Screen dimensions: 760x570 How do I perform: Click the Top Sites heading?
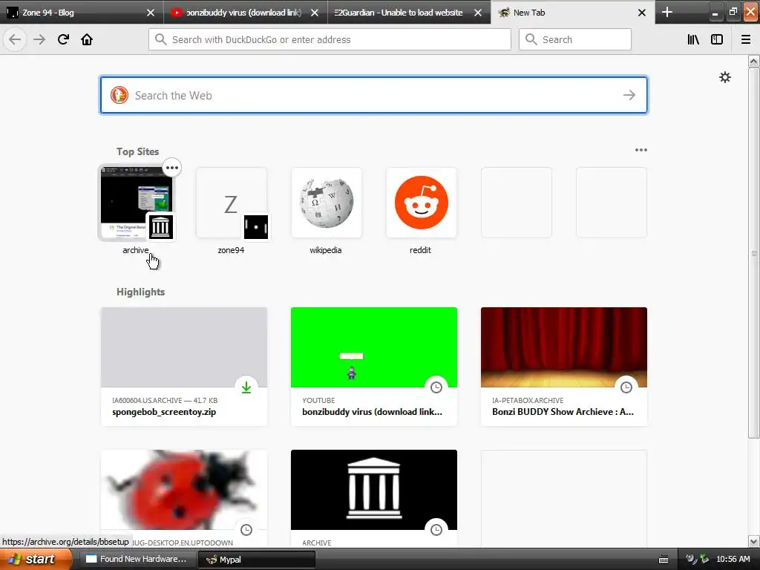[137, 151]
